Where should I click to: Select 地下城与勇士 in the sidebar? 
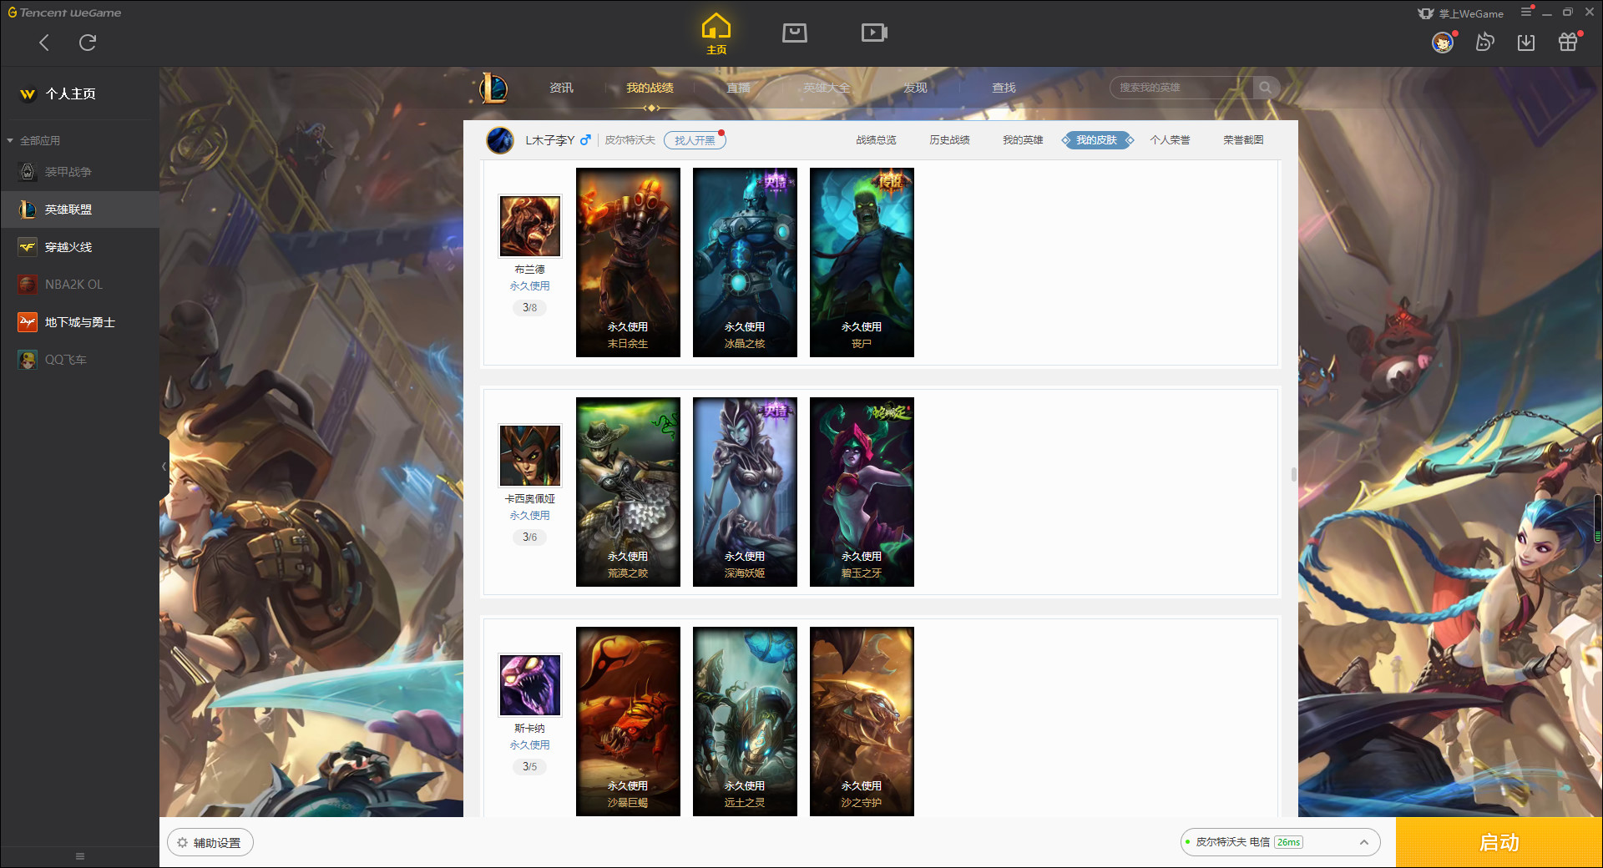79,322
